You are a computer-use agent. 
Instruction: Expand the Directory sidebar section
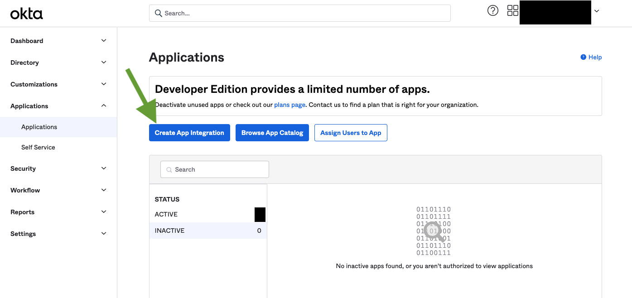tap(104, 62)
